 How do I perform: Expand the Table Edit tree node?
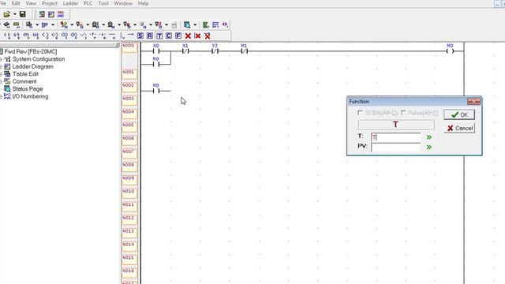(1, 74)
